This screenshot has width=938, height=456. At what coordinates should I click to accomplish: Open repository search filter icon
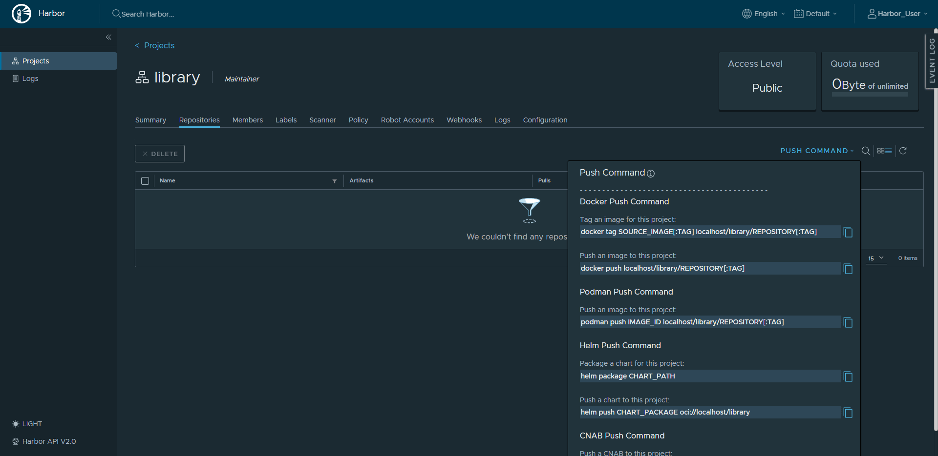866,151
